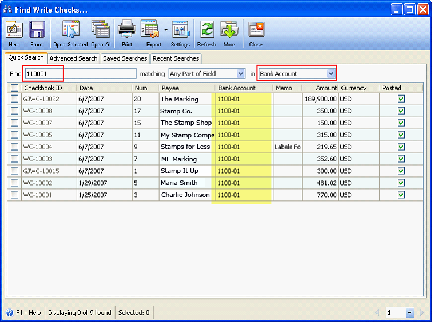Click the Print printer icon
Viewport: 433px width, 323px height.
(x=127, y=29)
